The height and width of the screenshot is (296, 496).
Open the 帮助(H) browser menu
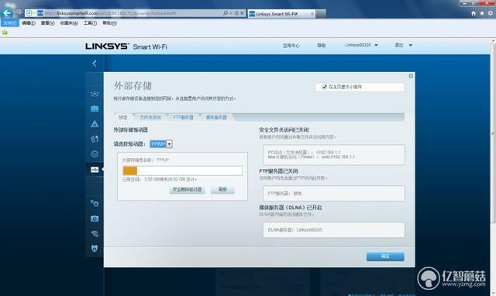109,23
